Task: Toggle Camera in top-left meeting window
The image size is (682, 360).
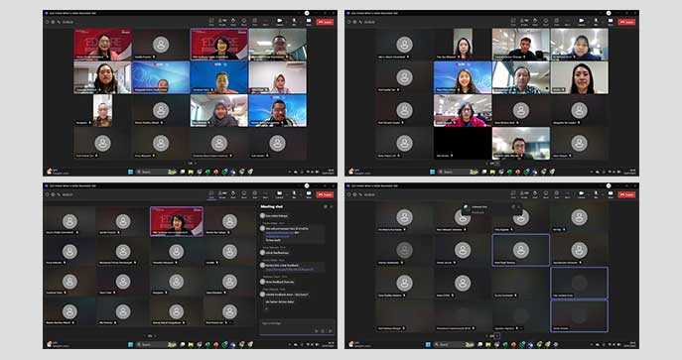Action: pyautogui.click(x=280, y=22)
